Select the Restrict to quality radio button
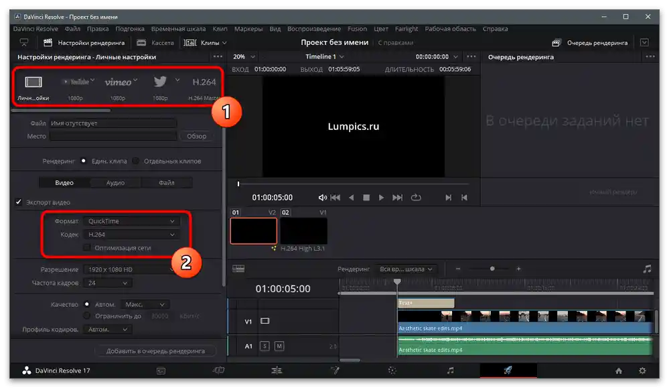This screenshot has width=669, height=388. pos(87,316)
